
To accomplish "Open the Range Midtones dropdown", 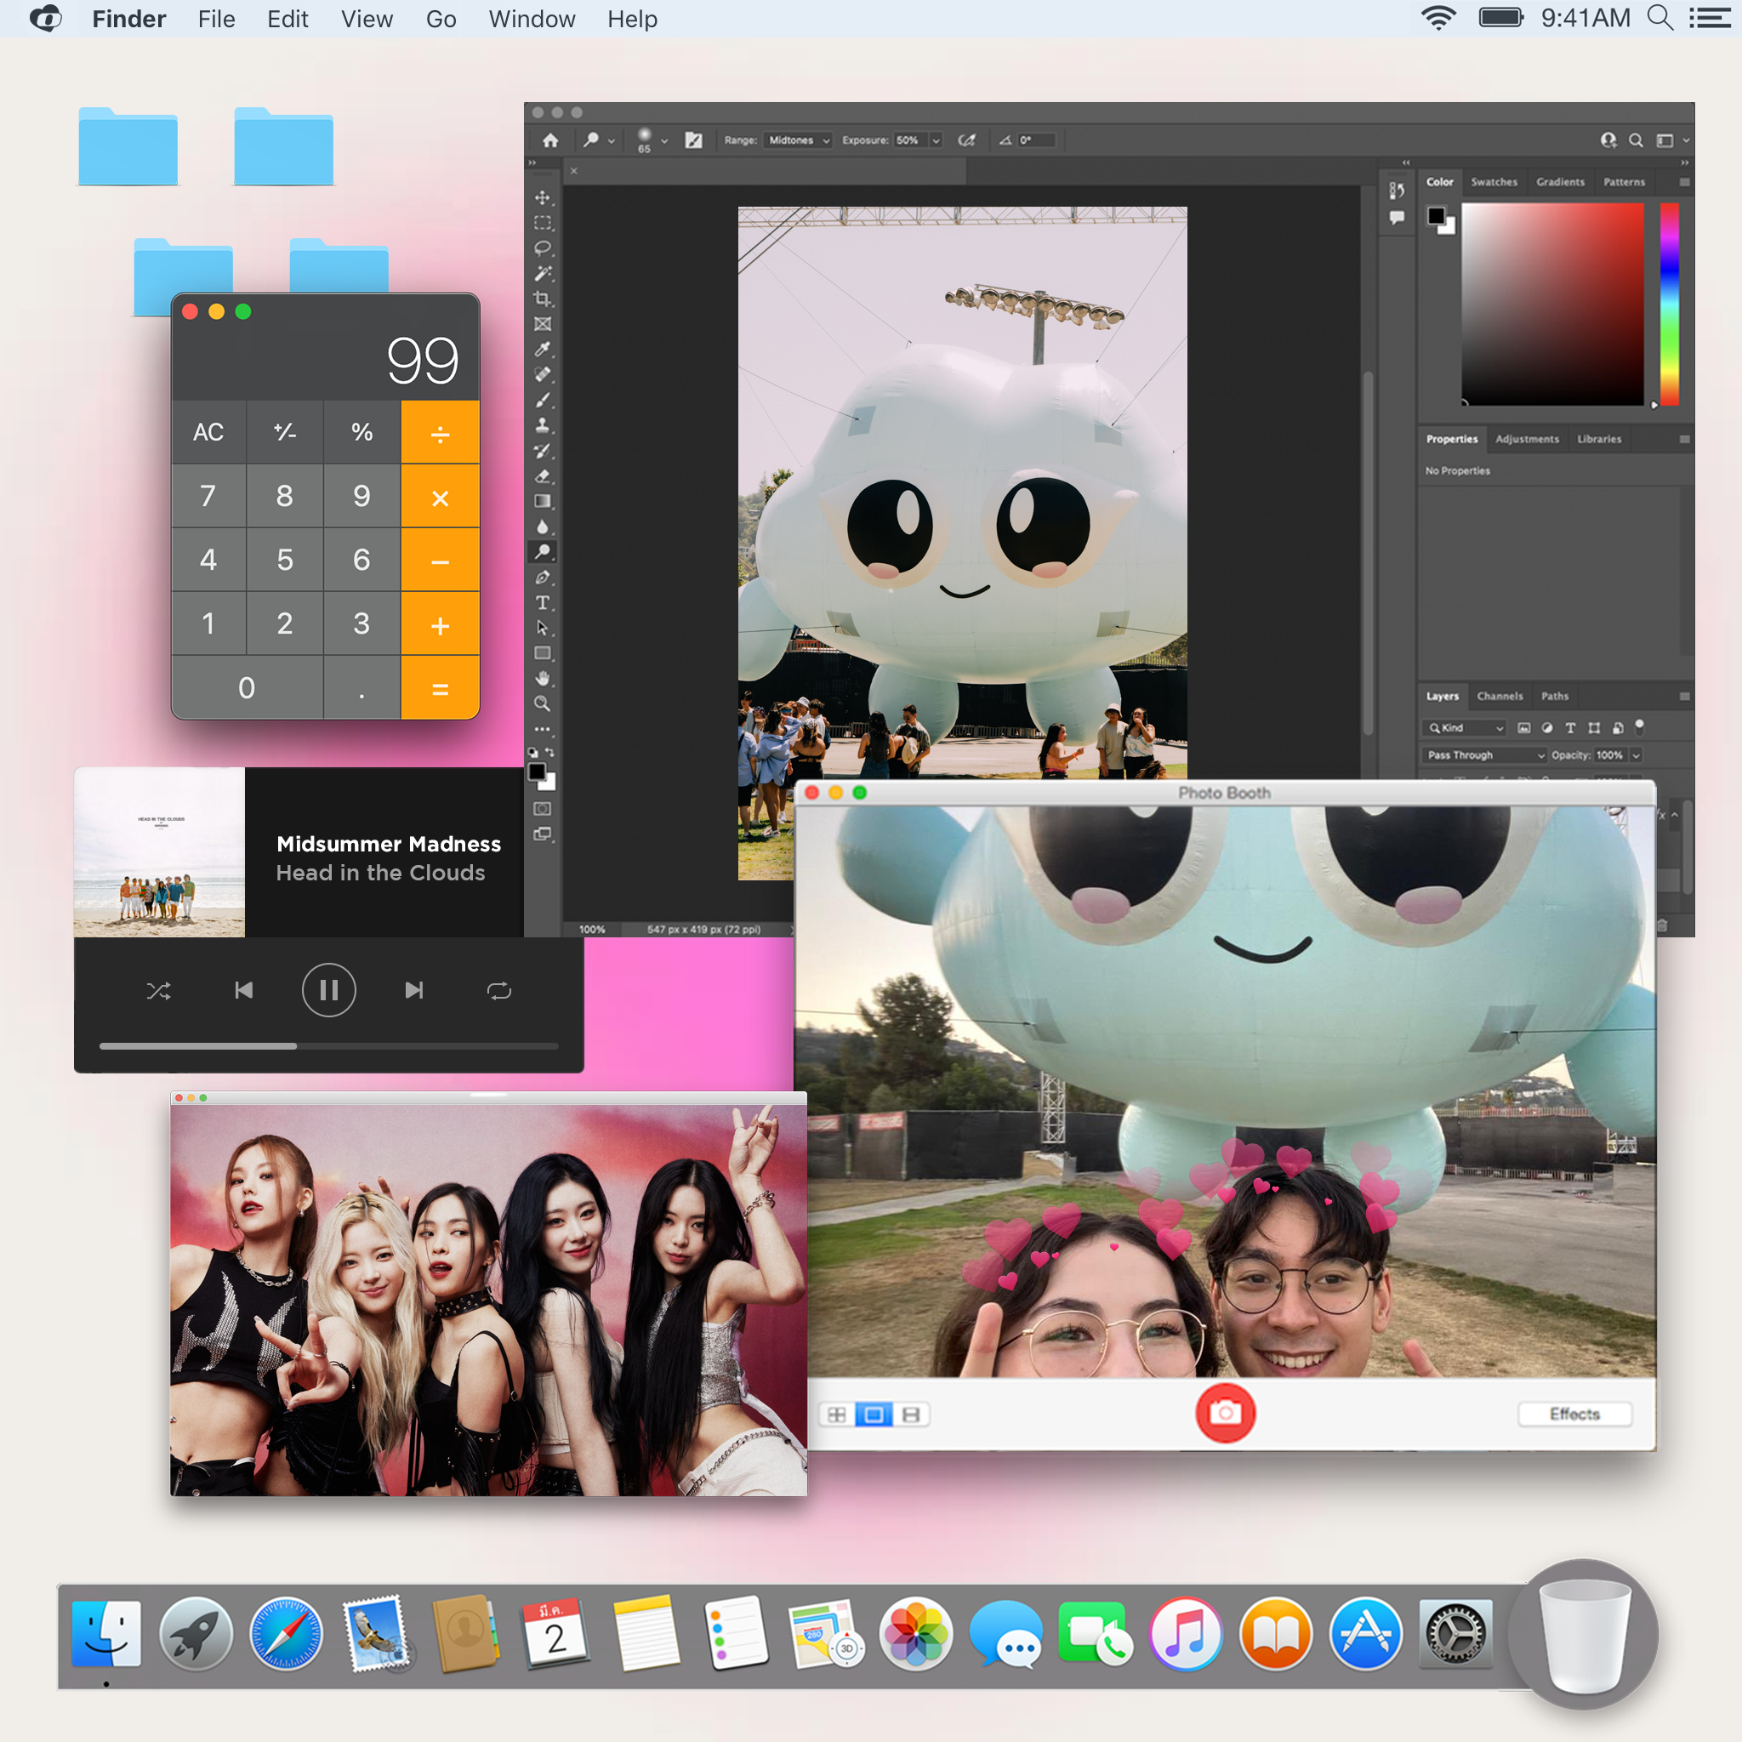I will coord(797,140).
